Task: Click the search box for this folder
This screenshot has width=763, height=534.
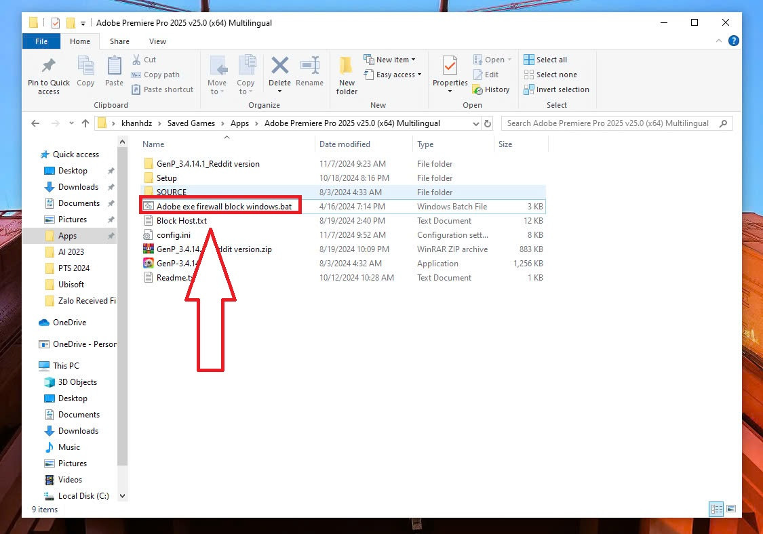Action: (x=610, y=123)
